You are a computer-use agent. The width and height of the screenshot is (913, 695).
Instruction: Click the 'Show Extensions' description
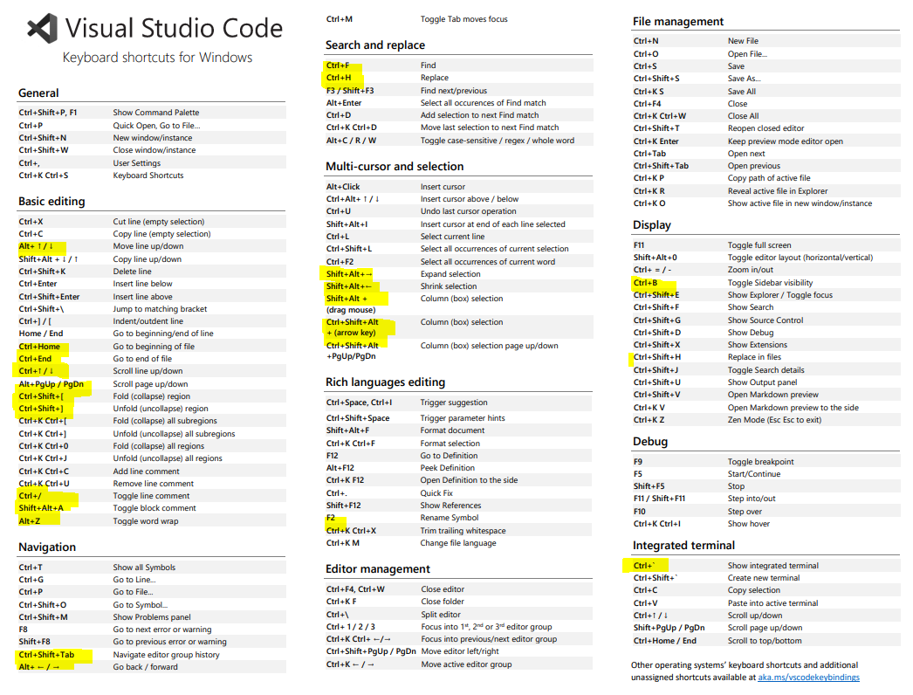(758, 345)
